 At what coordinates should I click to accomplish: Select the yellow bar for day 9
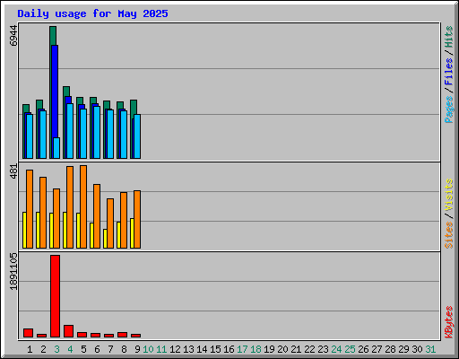132,233
